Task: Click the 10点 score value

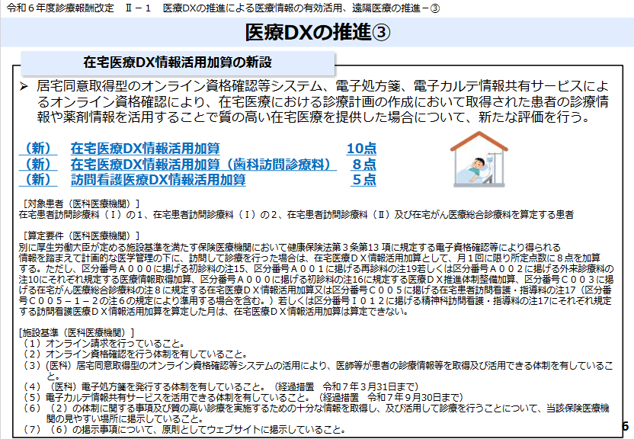Action: click(x=361, y=148)
